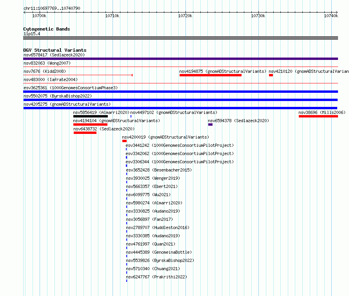Click the chr11:10697769..10740790 coordinate text
The height and width of the screenshot is (296, 349).
(x=52, y=8)
